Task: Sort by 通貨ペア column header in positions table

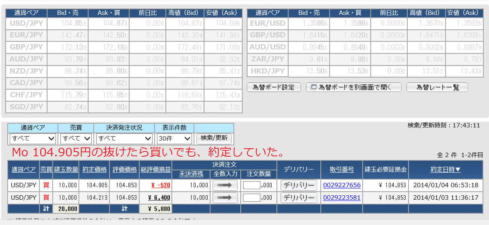Action: tap(24, 170)
